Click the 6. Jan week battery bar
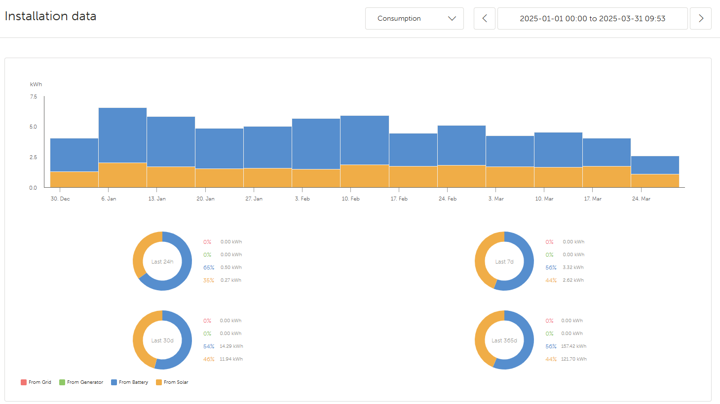Image resolution: width=720 pixels, height=404 pixels. (122, 135)
